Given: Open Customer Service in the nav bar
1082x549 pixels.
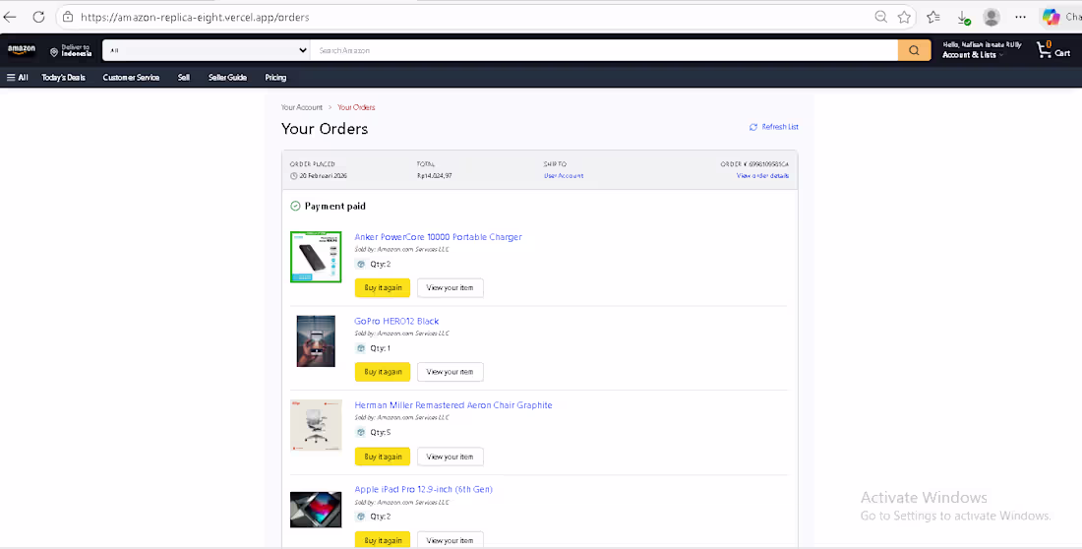Looking at the screenshot, I should point(131,78).
